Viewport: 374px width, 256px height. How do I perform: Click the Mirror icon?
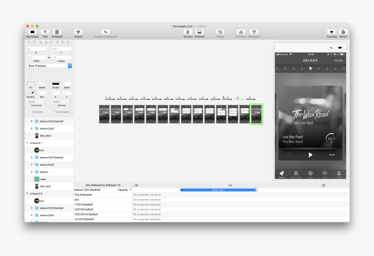[x=343, y=33]
